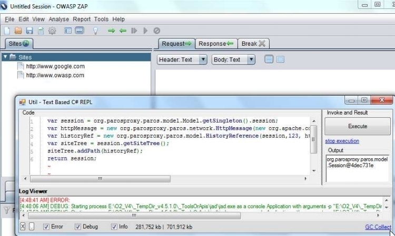Click the Persist Session save icon
Image resolution: width=395 pixels, height=236 pixels.
pos(29,31)
